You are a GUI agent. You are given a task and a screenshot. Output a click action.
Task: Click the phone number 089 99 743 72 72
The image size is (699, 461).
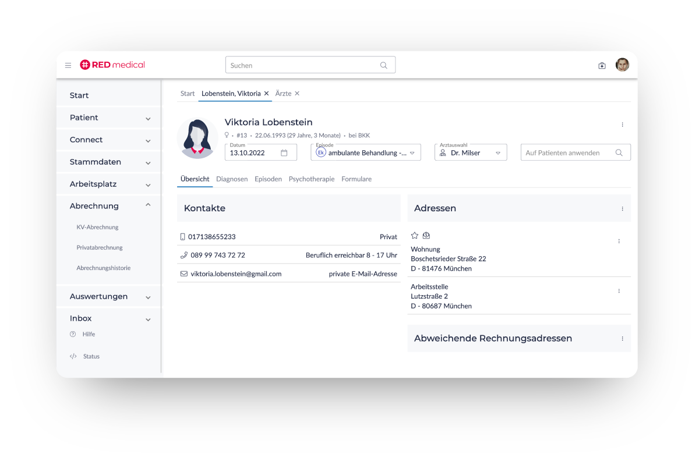218,255
